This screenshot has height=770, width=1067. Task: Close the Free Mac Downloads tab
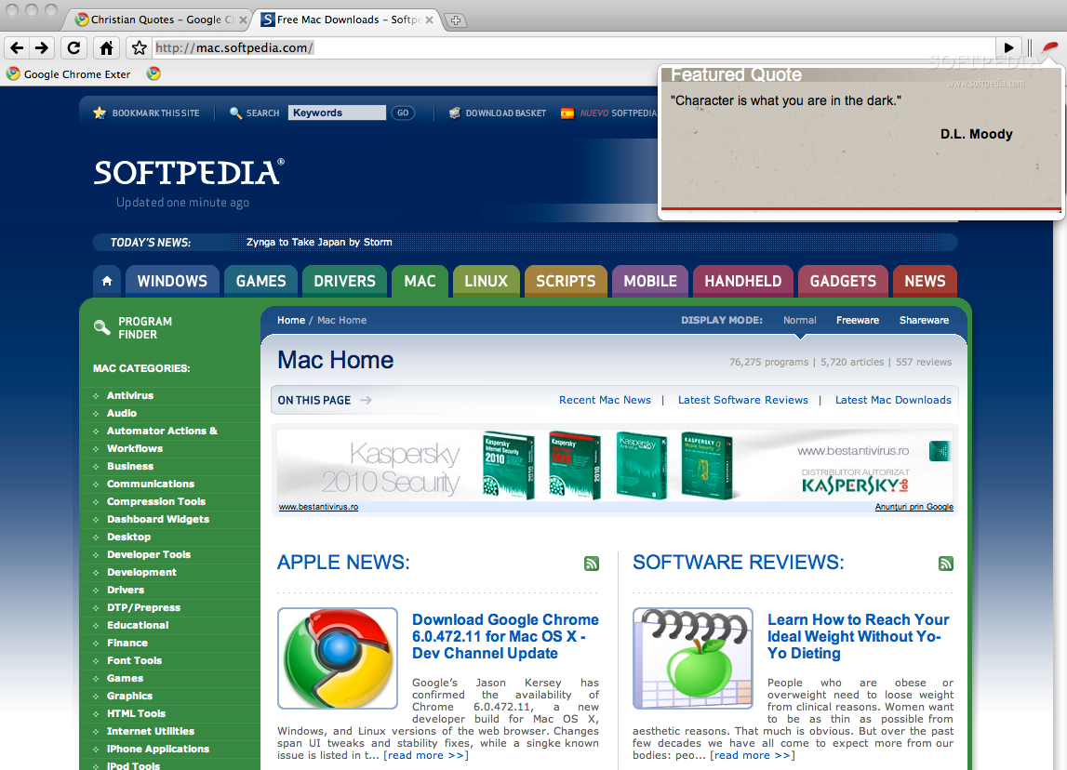pos(430,20)
